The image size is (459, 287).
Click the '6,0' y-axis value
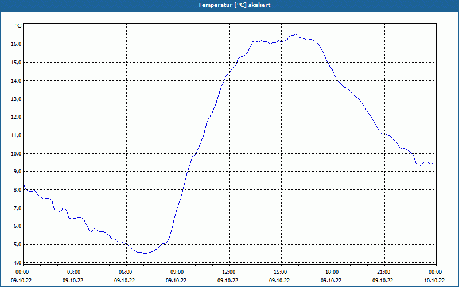pyautogui.click(x=18, y=226)
